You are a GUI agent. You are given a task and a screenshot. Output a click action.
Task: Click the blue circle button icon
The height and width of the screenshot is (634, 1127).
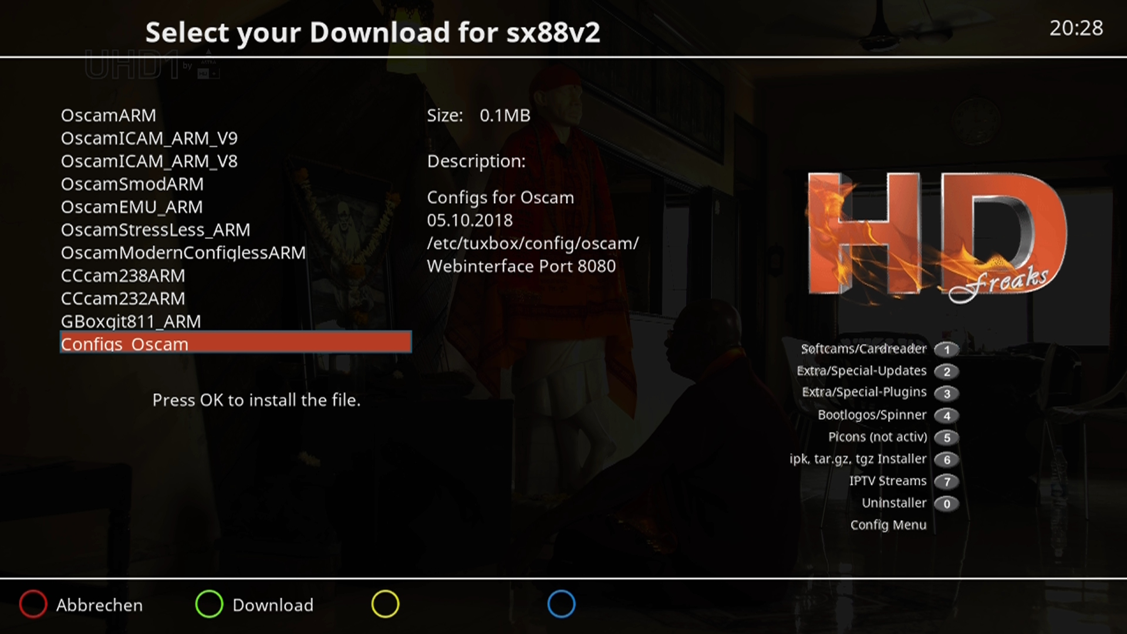click(561, 604)
